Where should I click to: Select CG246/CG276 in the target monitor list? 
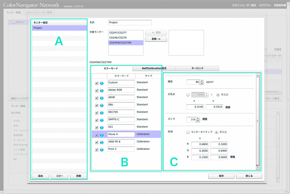[x=126, y=37]
